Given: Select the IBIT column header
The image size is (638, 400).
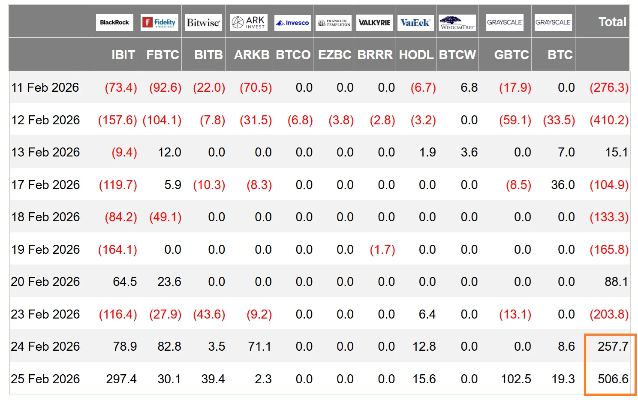Looking at the screenshot, I should click(123, 55).
